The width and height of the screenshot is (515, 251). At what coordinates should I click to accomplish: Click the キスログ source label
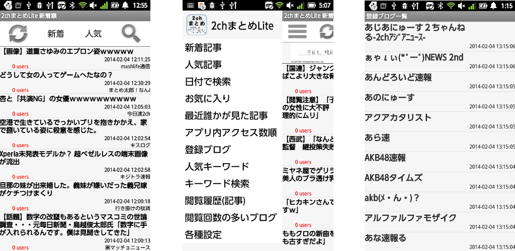(140, 145)
